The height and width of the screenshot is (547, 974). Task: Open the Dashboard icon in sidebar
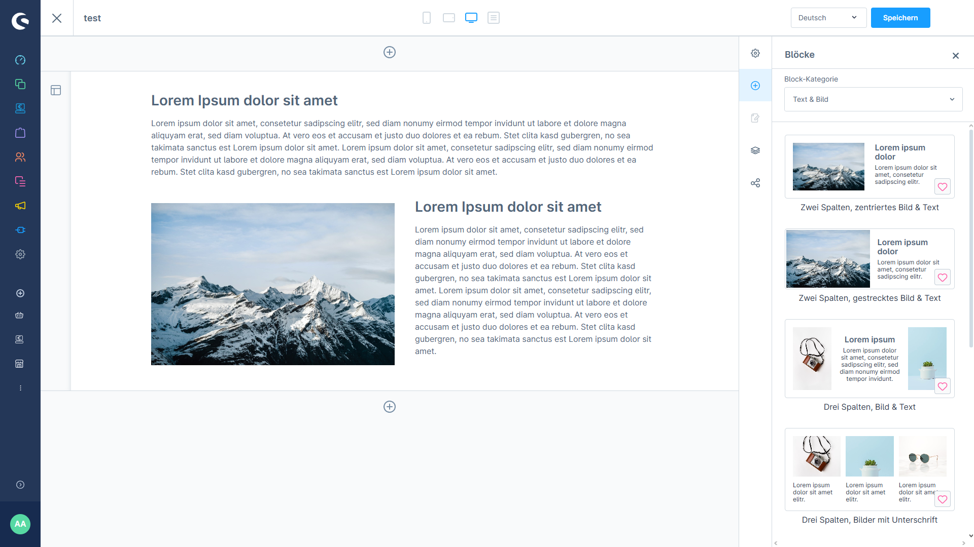pyautogui.click(x=20, y=60)
